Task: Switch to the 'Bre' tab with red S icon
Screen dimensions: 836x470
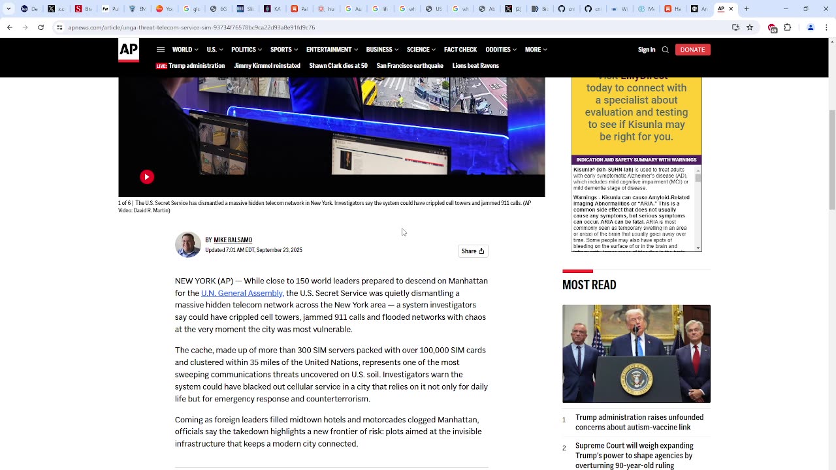Action: click(x=84, y=9)
